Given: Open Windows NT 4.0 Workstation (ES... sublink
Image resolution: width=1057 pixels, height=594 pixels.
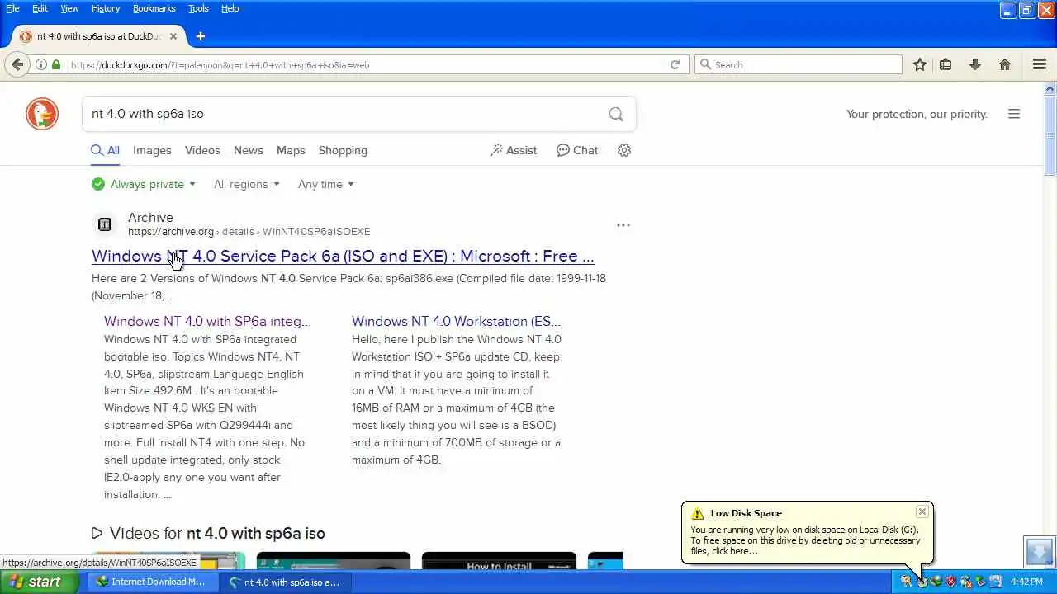Looking at the screenshot, I should 456,321.
